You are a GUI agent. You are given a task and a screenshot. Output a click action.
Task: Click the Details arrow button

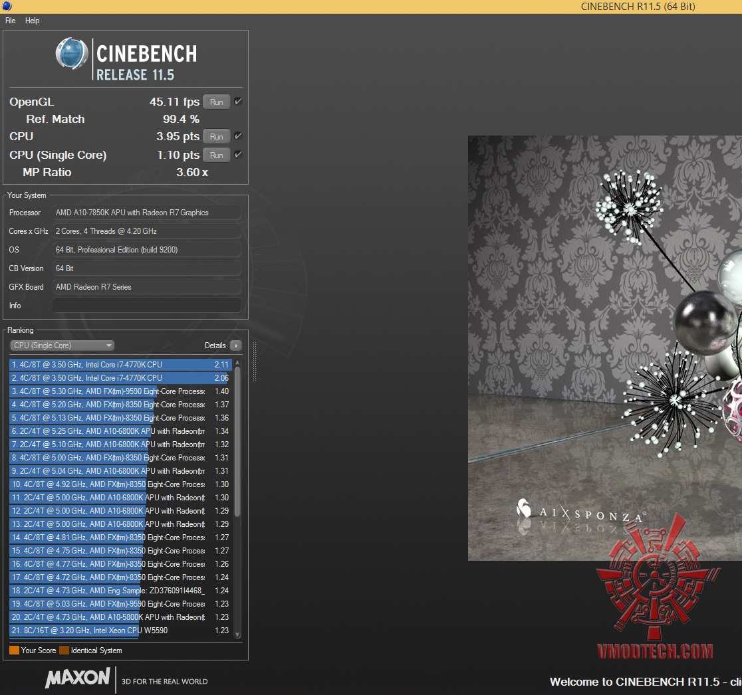pyautogui.click(x=235, y=345)
